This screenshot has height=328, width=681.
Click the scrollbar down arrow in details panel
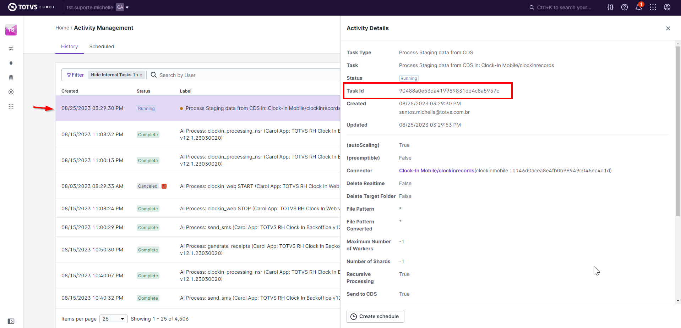[678, 301]
